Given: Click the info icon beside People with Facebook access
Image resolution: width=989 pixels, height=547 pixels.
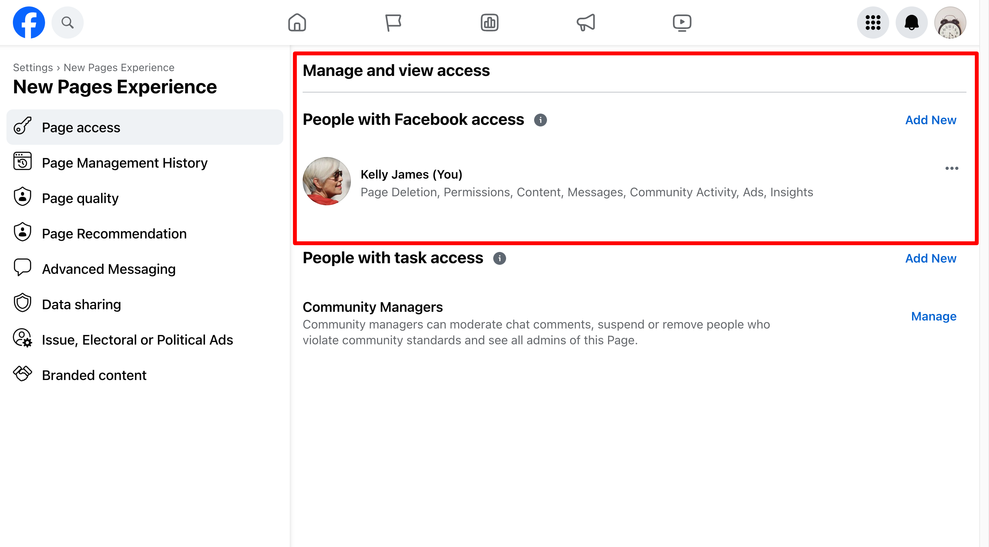Looking at the screenshot, I should (541, 120).
